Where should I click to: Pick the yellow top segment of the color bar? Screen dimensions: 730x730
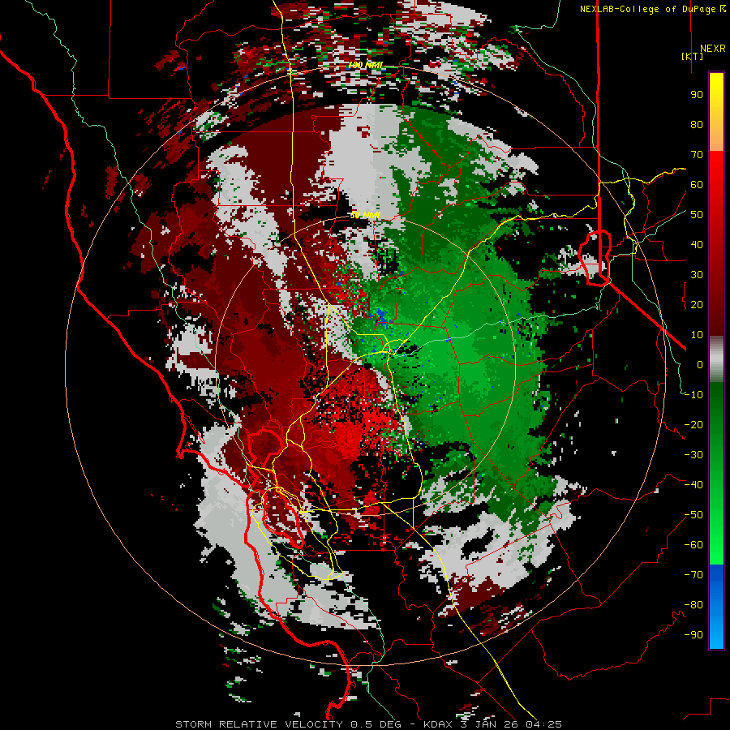716,111
